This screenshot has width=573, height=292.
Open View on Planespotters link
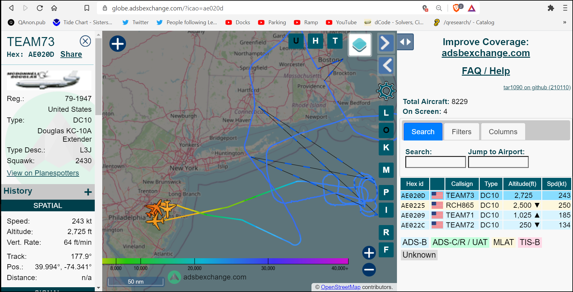[43, 173]
